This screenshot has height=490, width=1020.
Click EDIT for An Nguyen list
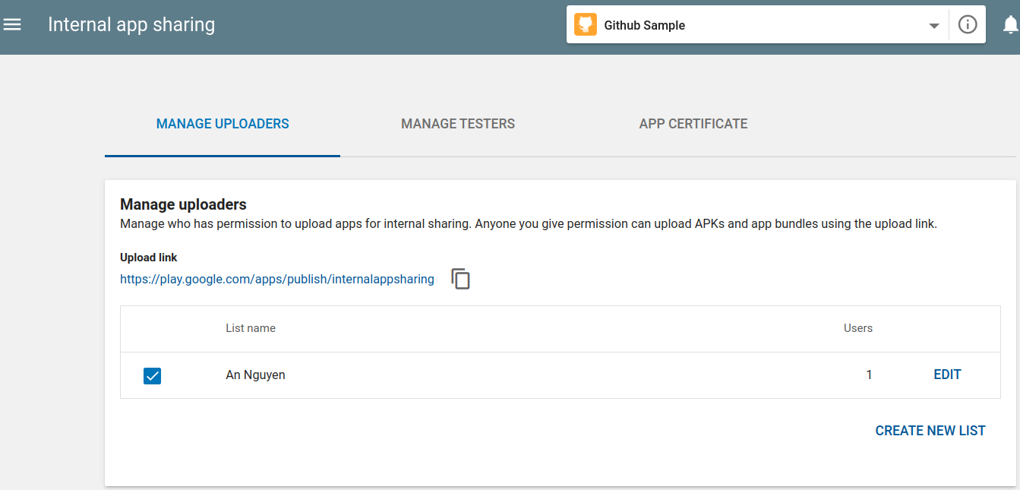tap(947, 375)
